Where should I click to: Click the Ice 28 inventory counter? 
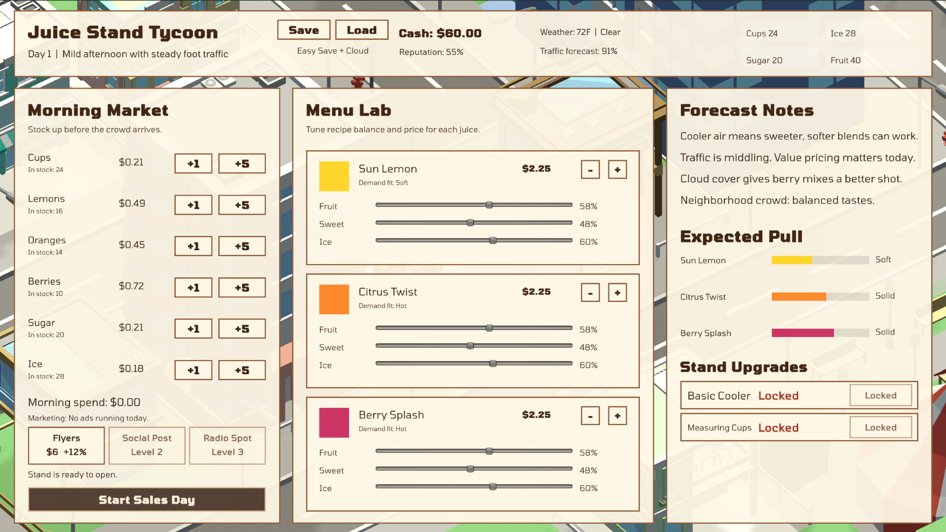pos(843,33)
